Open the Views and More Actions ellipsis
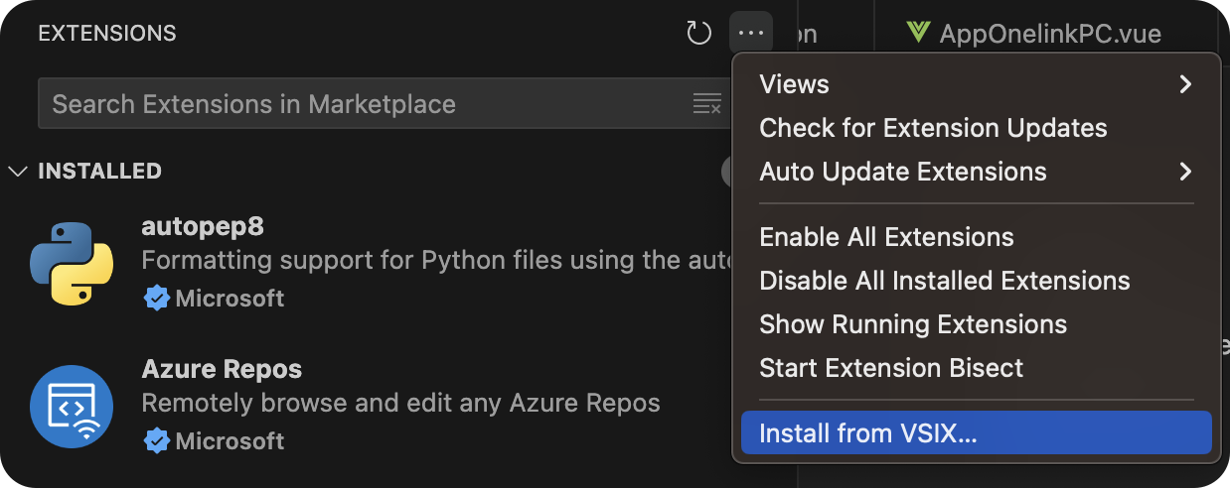 click(751, 34)
